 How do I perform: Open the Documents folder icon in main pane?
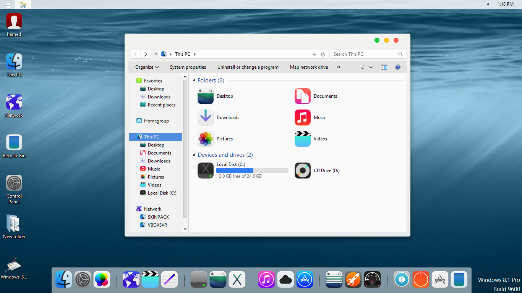click(x=302, y=96)
